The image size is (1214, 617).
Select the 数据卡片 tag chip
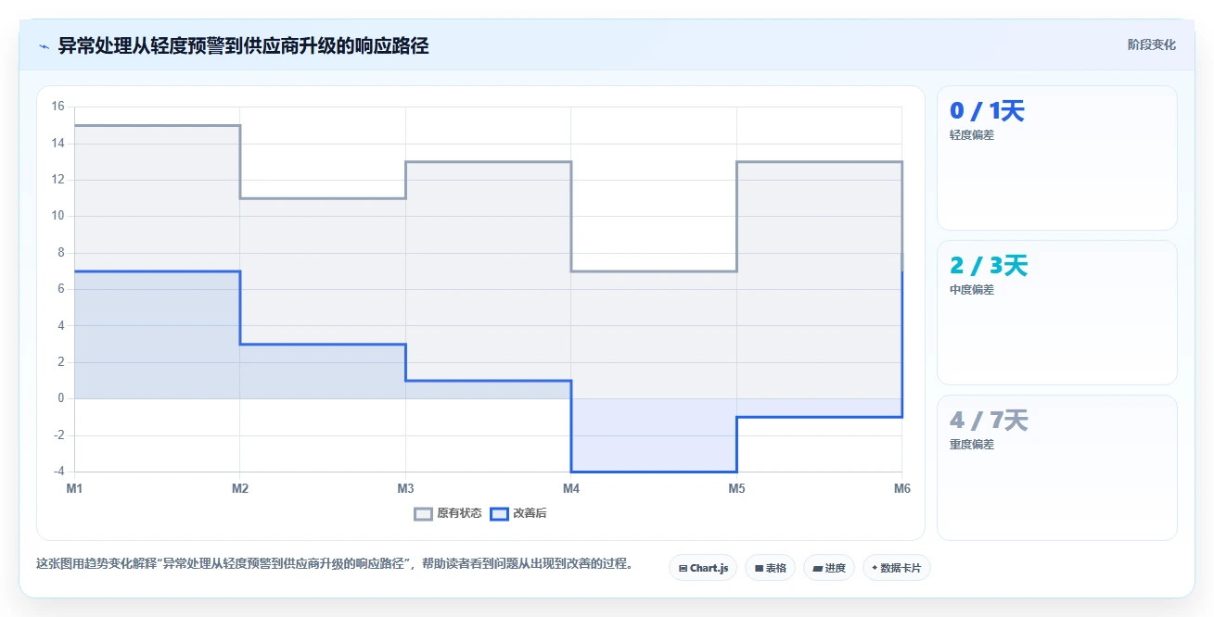[896, 568]
